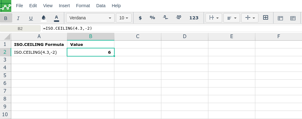Select column C header
Viewport: 302px width, 119px height.
[x=138, y=37]
